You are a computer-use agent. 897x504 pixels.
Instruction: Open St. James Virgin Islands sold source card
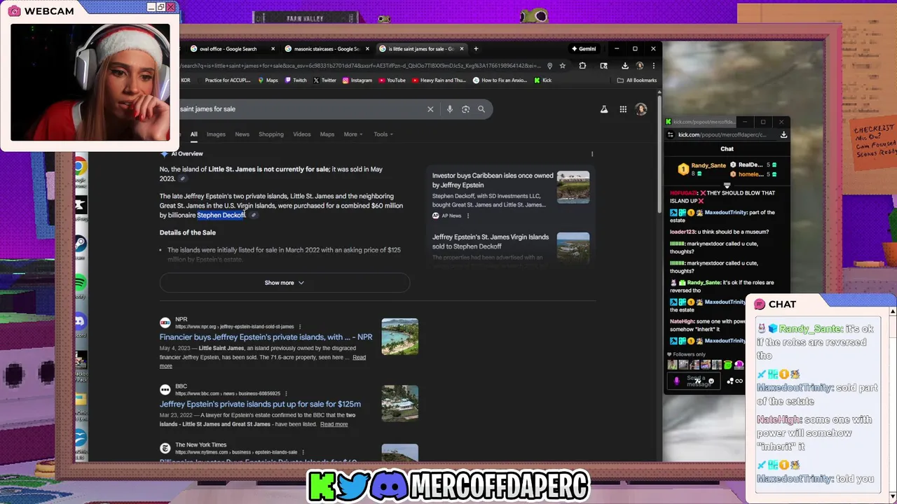click(510, 248)
